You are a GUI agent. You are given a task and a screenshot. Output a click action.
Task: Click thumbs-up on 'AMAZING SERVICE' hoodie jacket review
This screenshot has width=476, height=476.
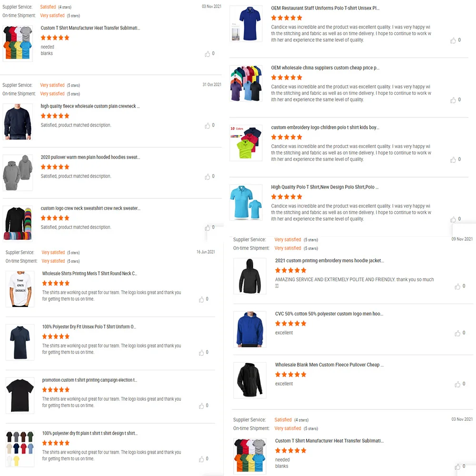click(457, 287)
